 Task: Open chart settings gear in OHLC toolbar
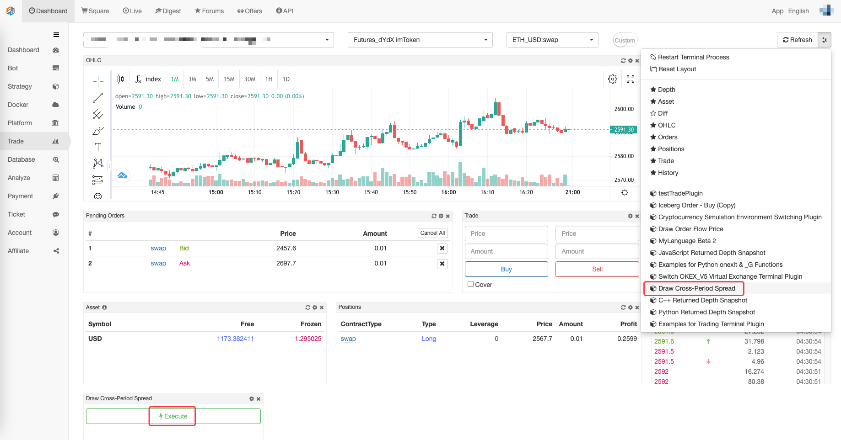pyautogui.click(x=613, y=79)
